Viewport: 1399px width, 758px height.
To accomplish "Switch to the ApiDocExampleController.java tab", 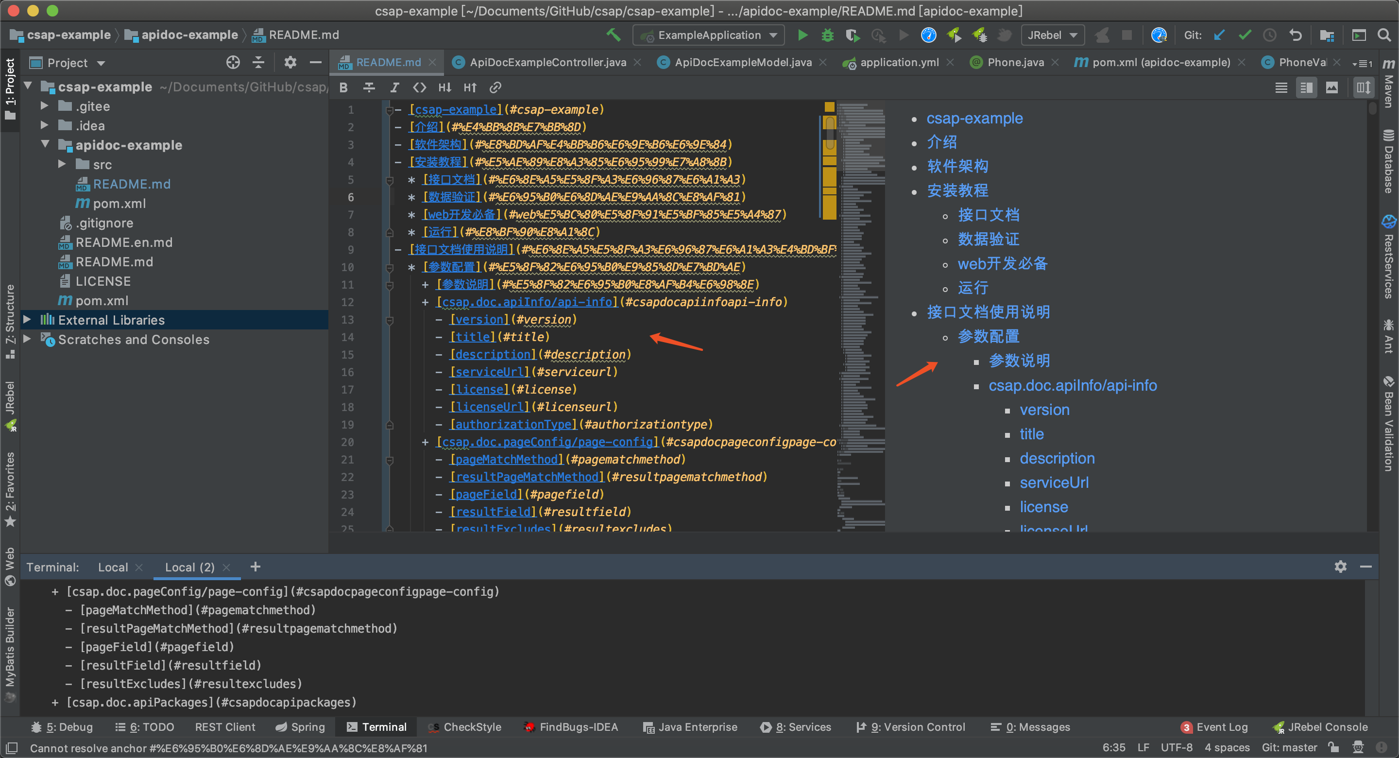I will [x=544, y=62].
